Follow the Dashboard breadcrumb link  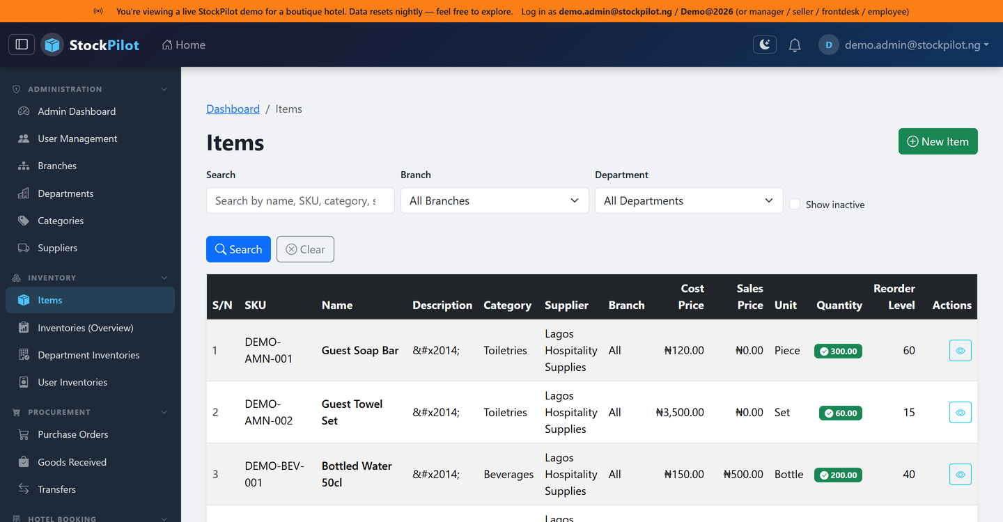pos(233,109)
